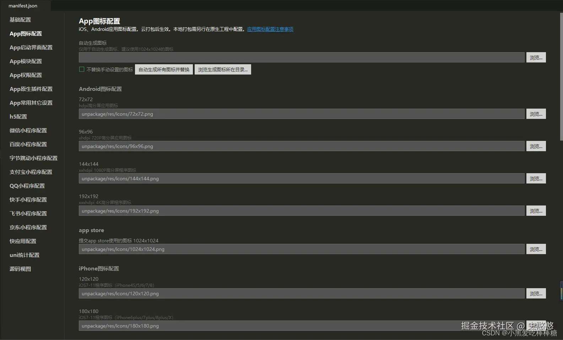This screenshot has height=340, width=563.
Task: Open 应用图标配置注意事项 link
Action: 270,29
